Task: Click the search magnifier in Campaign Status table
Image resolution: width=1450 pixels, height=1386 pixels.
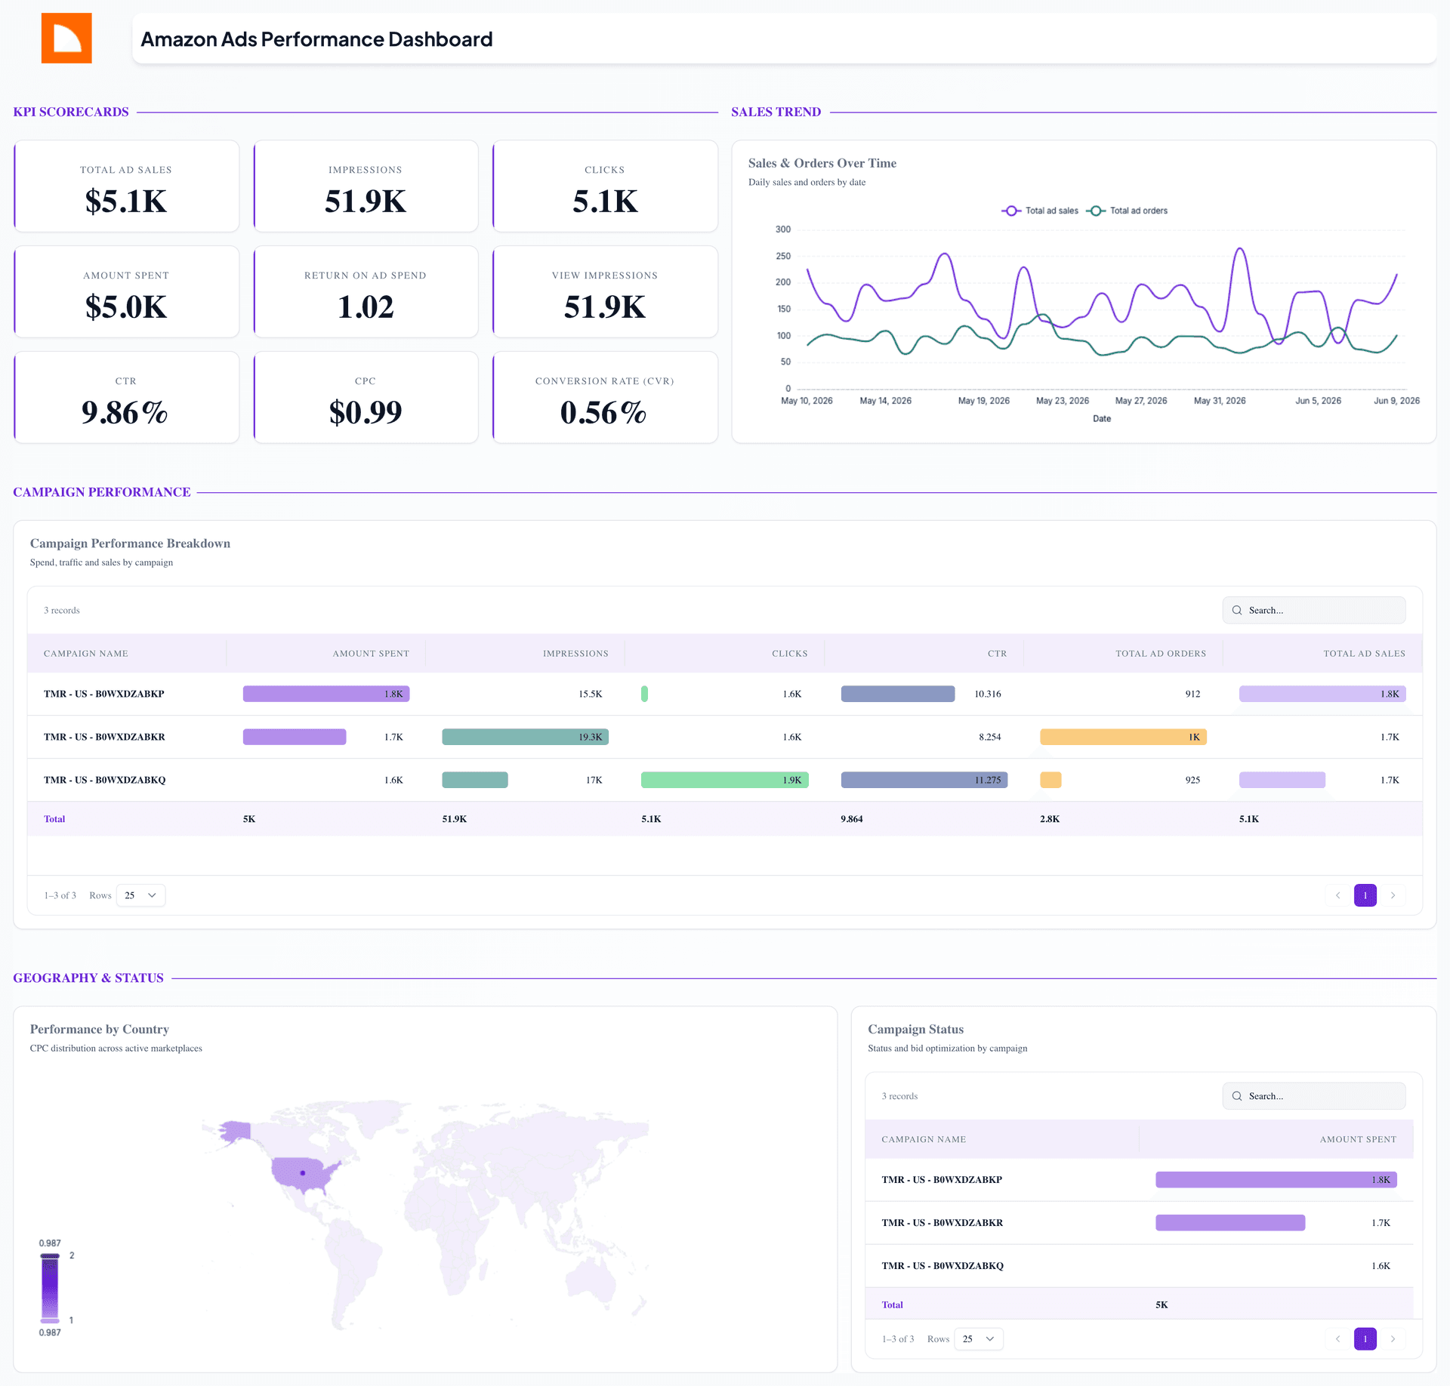Action: 1237,1096
